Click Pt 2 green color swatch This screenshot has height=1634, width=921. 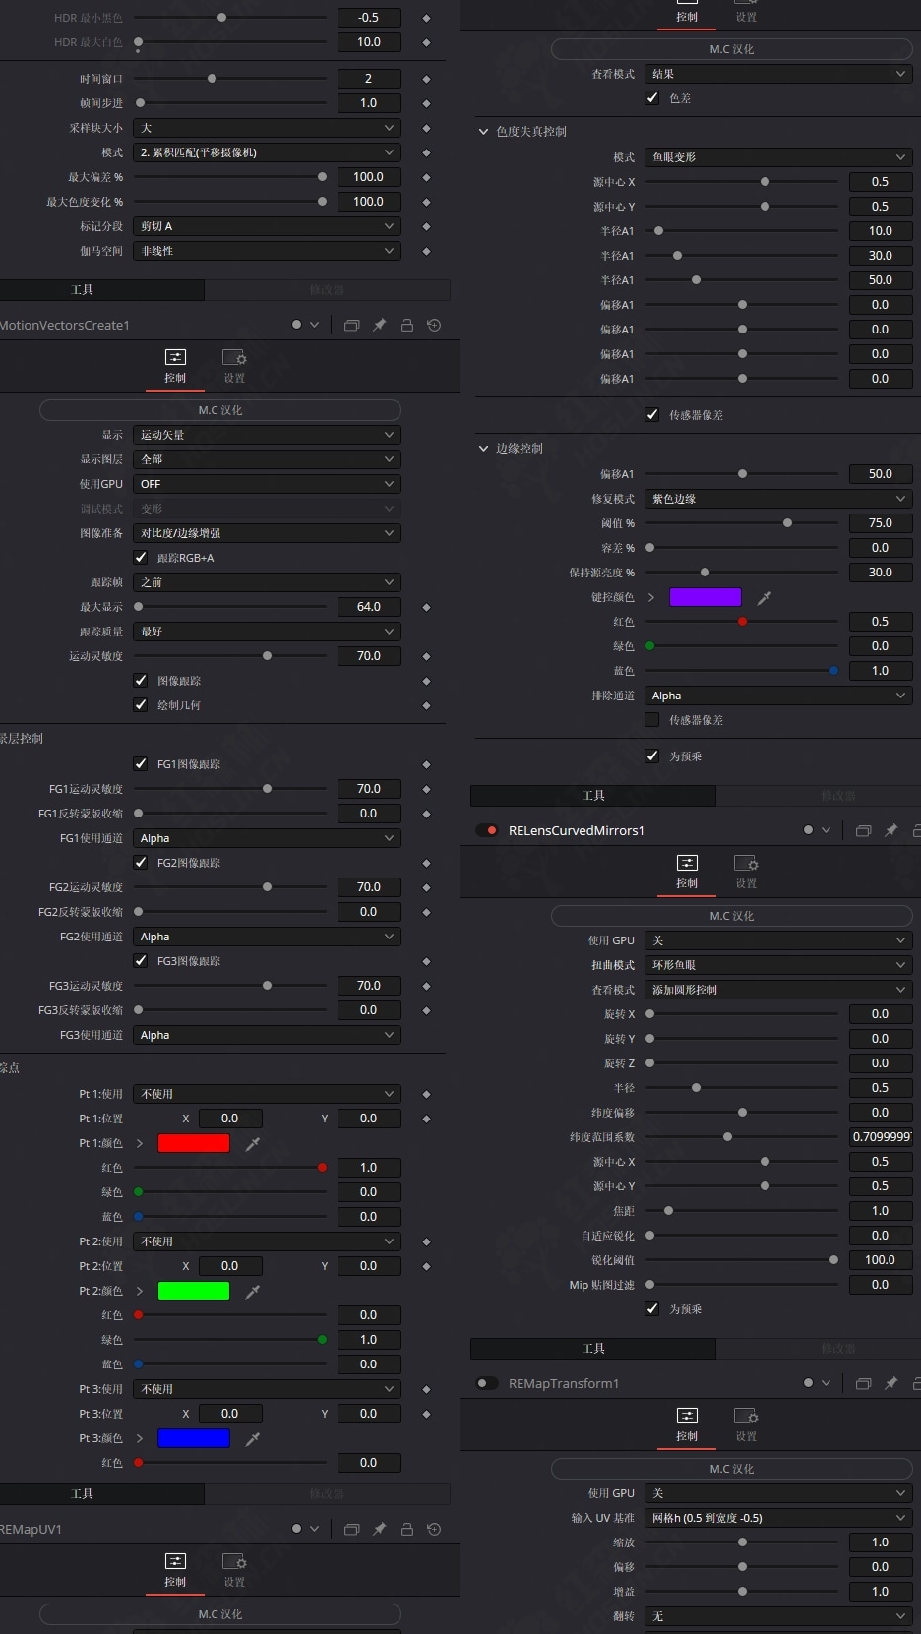194,1291
